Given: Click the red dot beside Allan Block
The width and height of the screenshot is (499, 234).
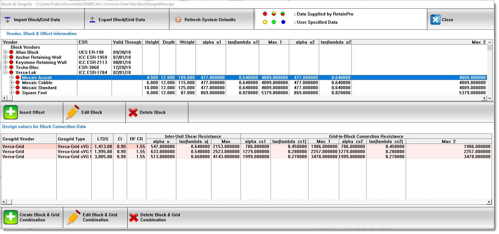Looking at the screenshot, I should pyautogui.click(x=11, y=52).
